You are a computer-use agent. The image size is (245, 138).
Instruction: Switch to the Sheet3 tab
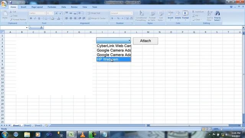38,125
